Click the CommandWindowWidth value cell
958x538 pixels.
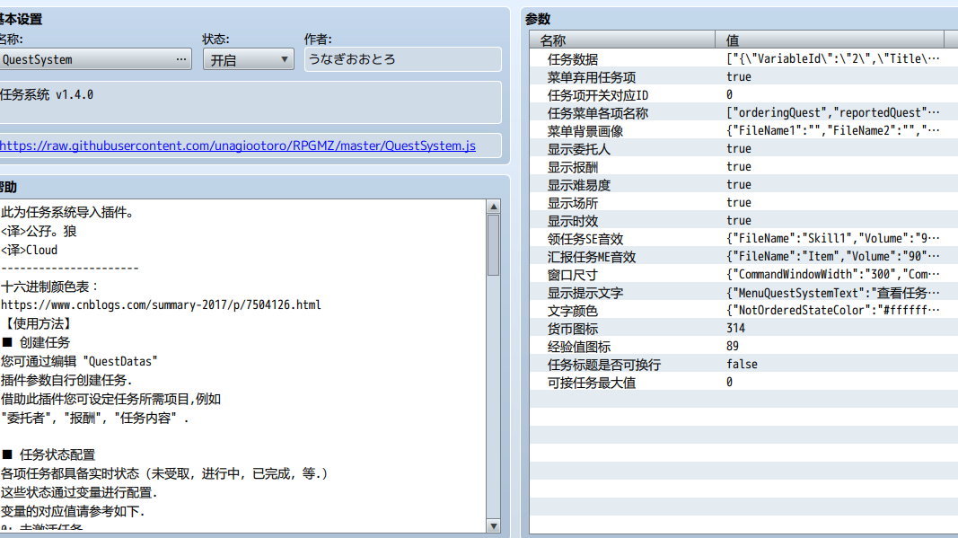pyautogui.click(x=833, y=275)
